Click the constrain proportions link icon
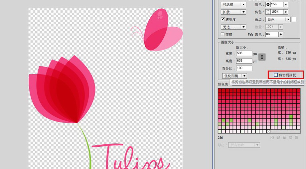The width and height of the screenshot is (306, 169). 262,57
